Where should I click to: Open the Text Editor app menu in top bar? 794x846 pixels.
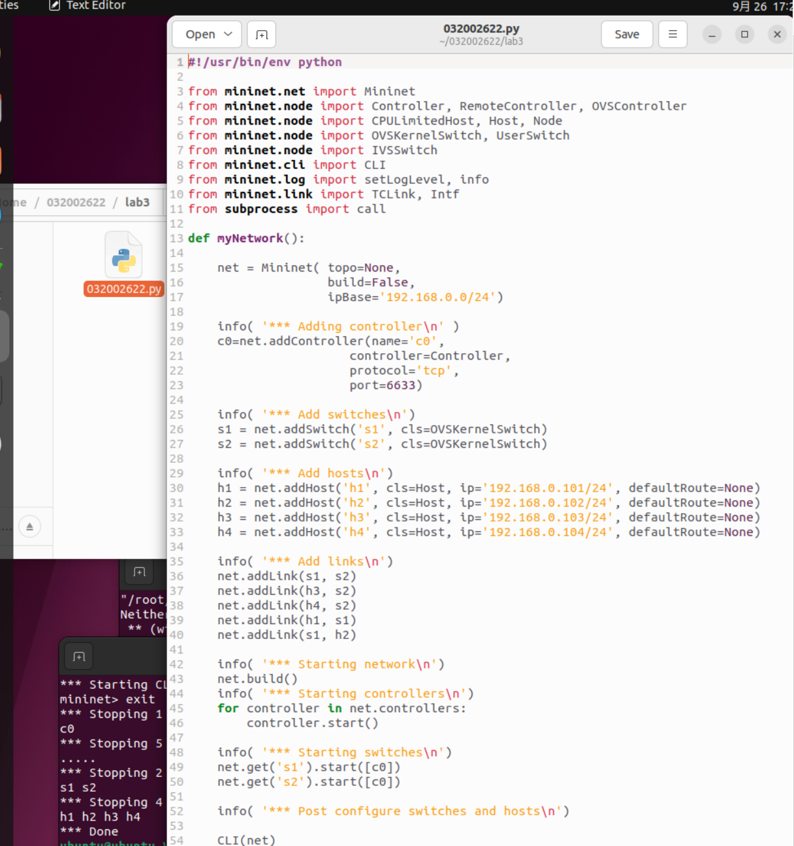88,6
